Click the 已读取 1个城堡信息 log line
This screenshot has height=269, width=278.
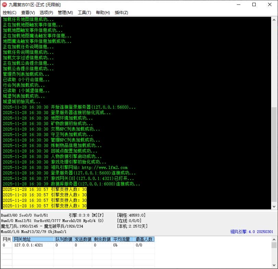coord(26,91)
